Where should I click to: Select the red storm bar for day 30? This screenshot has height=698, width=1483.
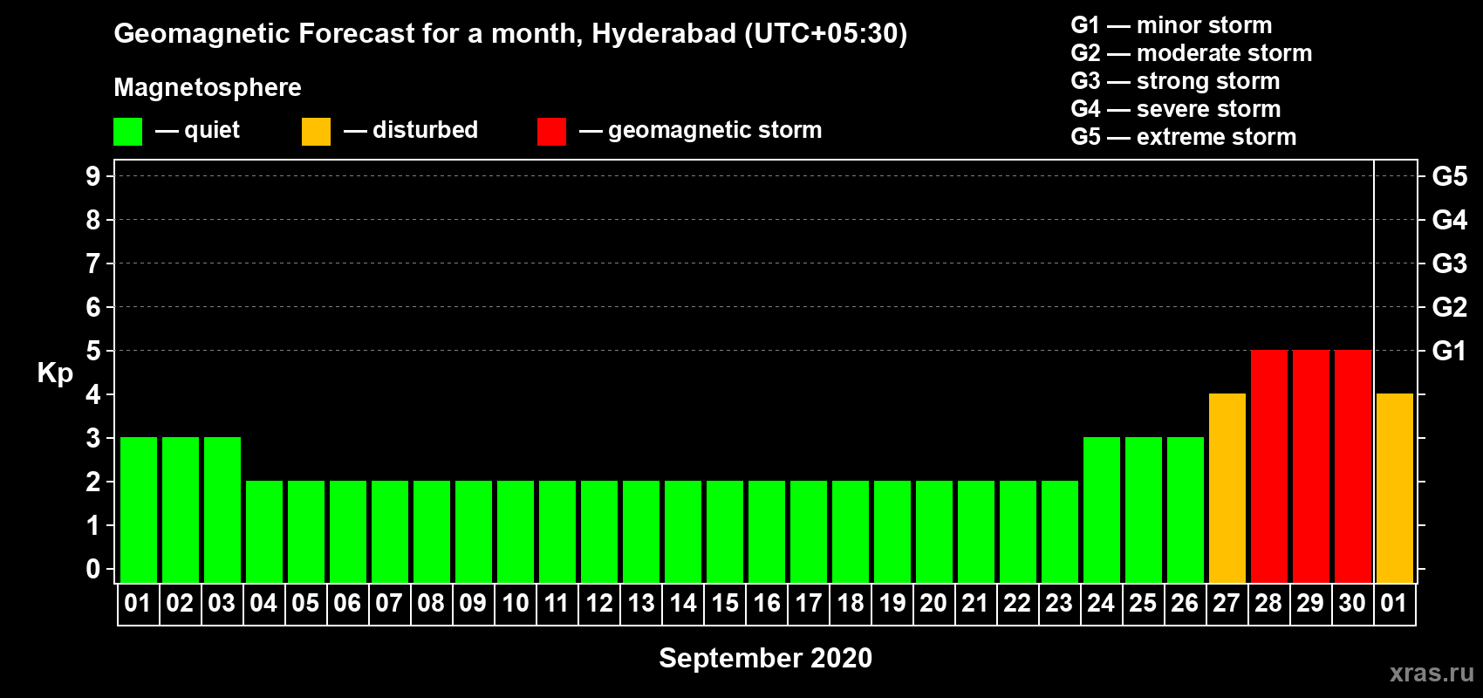click(1353, 466)
